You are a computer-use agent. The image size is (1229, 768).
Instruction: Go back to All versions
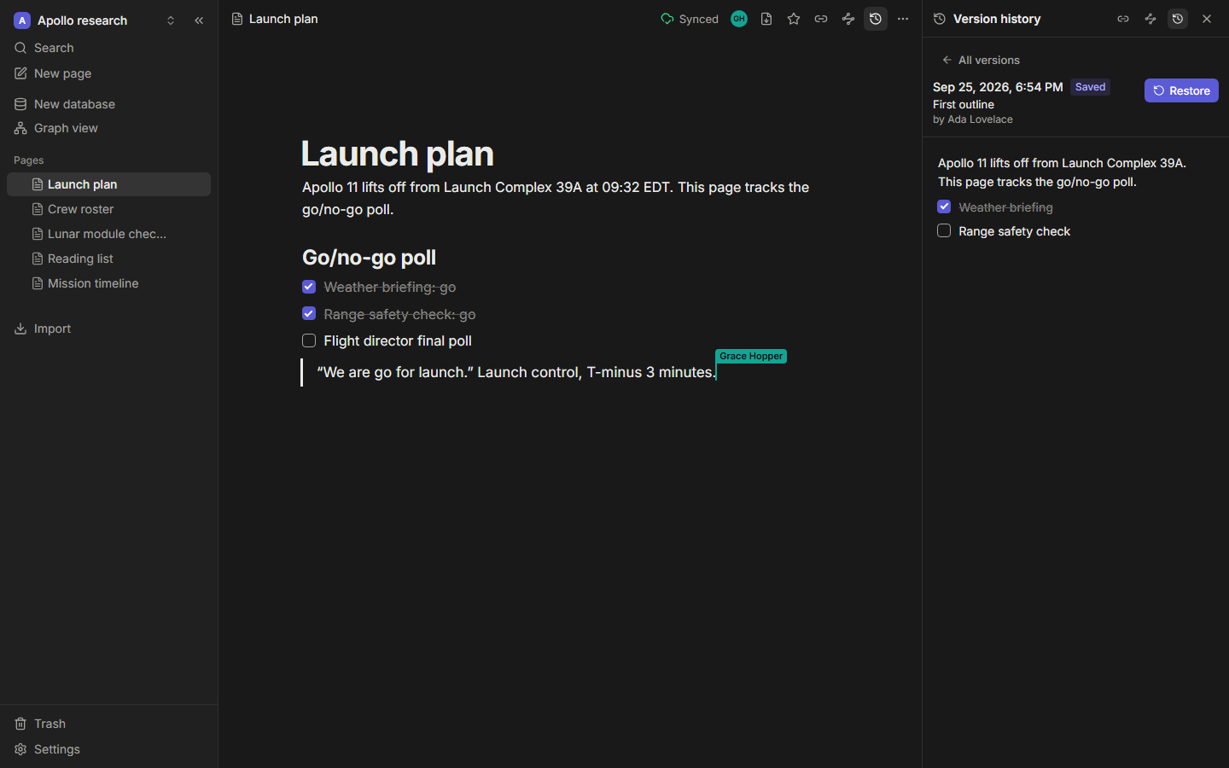(x=981, y=60)
